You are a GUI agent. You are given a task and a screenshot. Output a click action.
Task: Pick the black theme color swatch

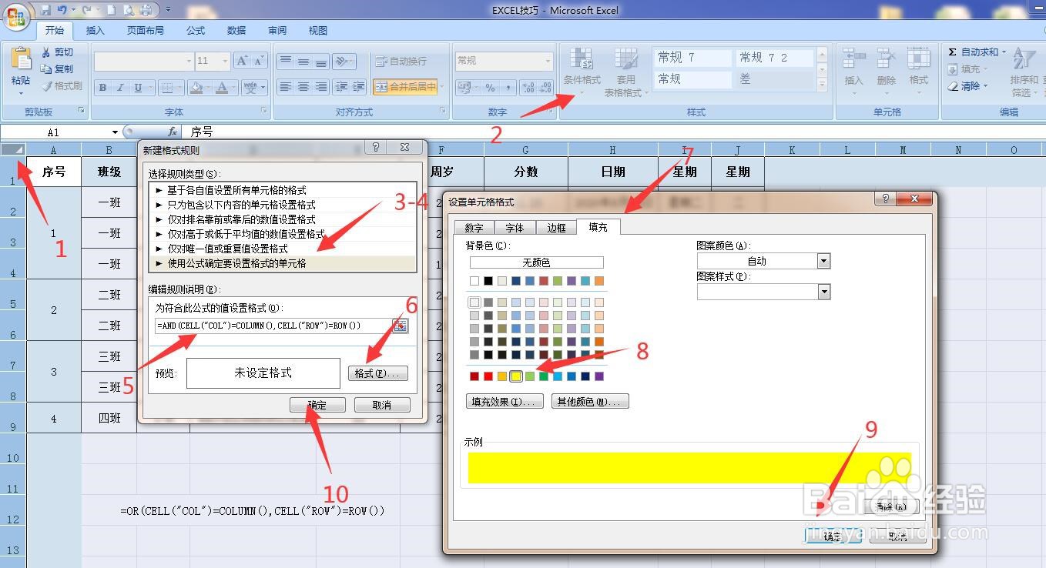488,281
